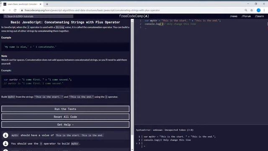
Task: Click the scroll-down arrow of instructions scrollbar
Action: (132, 149)
